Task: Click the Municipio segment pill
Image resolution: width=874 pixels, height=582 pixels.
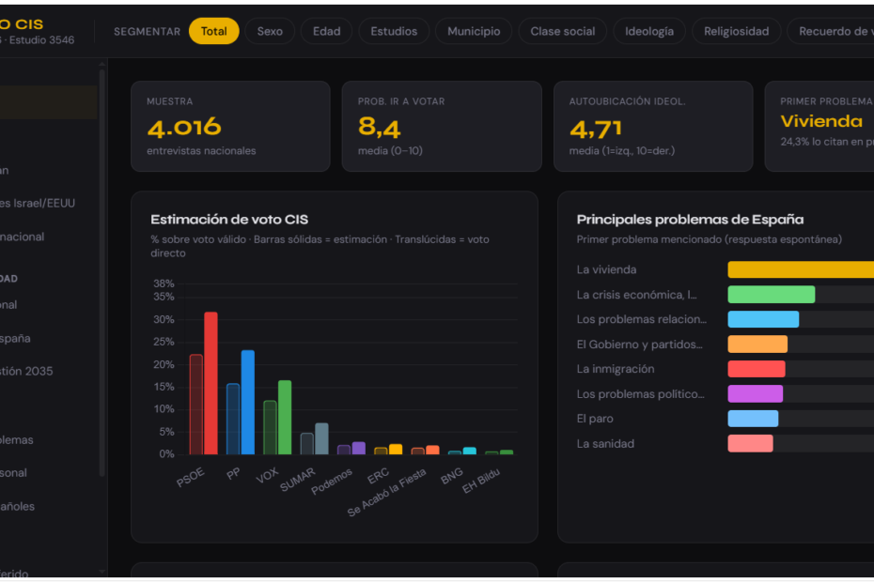Action: pos(474,31)
